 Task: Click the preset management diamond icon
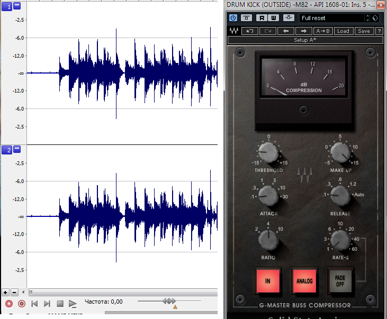[x=375, y=18]
